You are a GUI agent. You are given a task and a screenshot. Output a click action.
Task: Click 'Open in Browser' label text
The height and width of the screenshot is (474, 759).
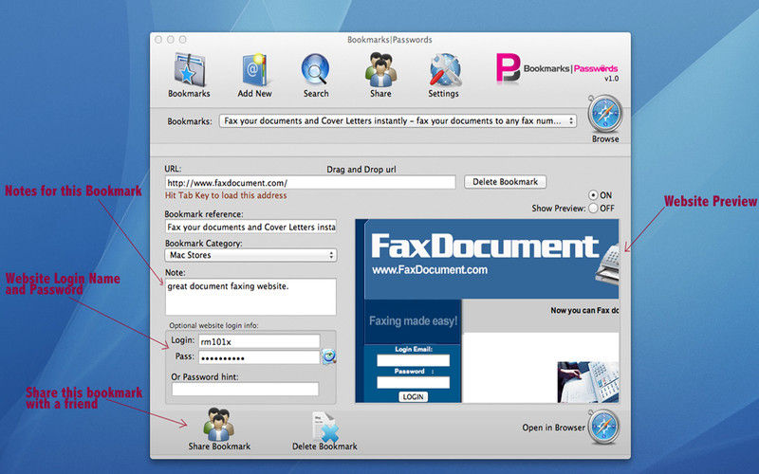(x=553, y=428)
